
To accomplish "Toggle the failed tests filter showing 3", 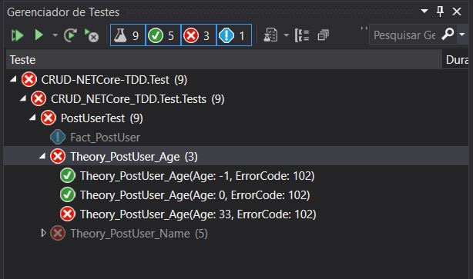I will point(199,35).
